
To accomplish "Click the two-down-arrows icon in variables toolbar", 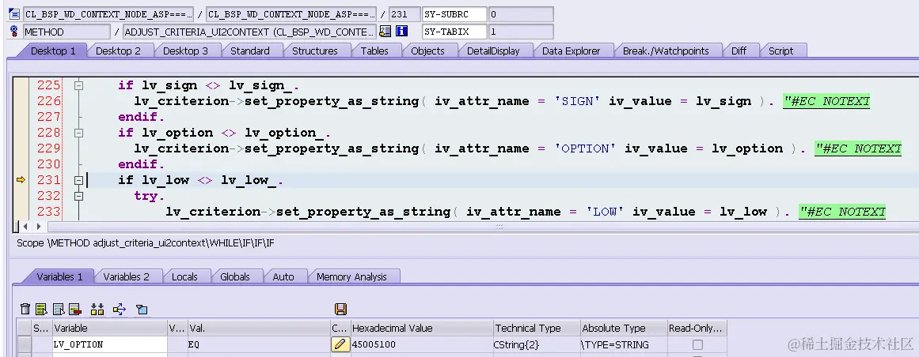I will 97,309.
